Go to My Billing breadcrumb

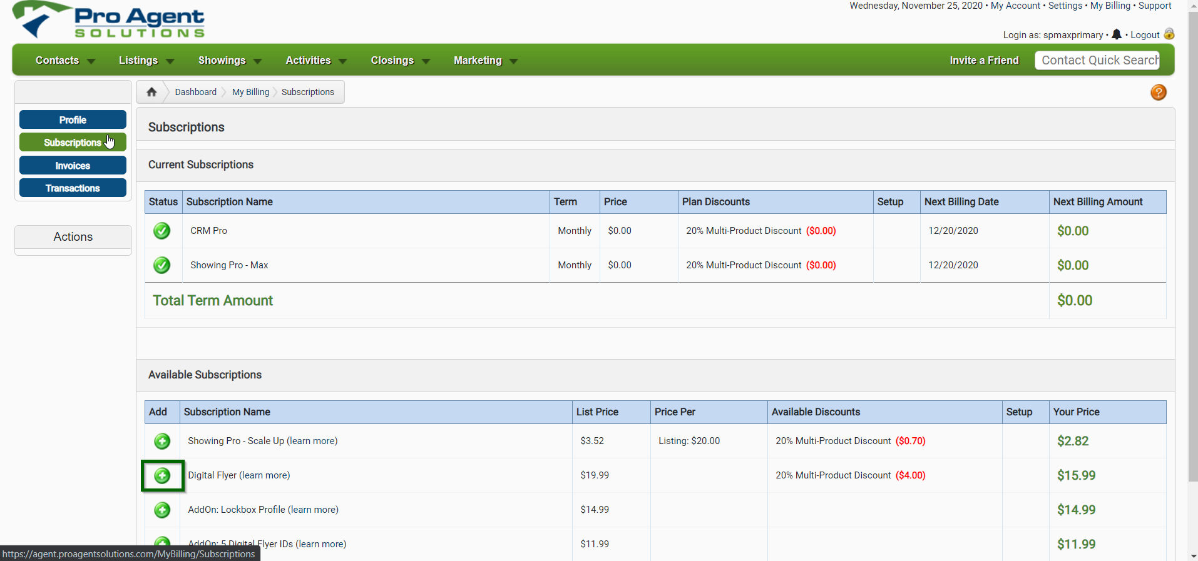tap(250, 92)
